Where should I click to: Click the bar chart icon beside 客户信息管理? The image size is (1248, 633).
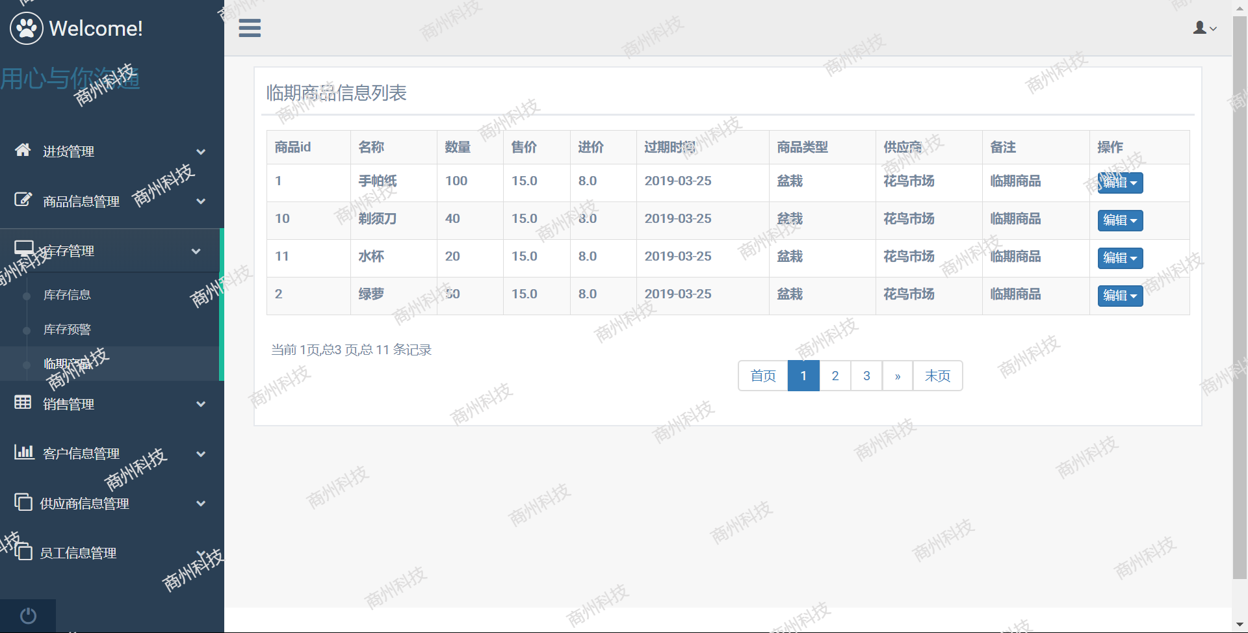pyautogui.click(x=24, y=452)
